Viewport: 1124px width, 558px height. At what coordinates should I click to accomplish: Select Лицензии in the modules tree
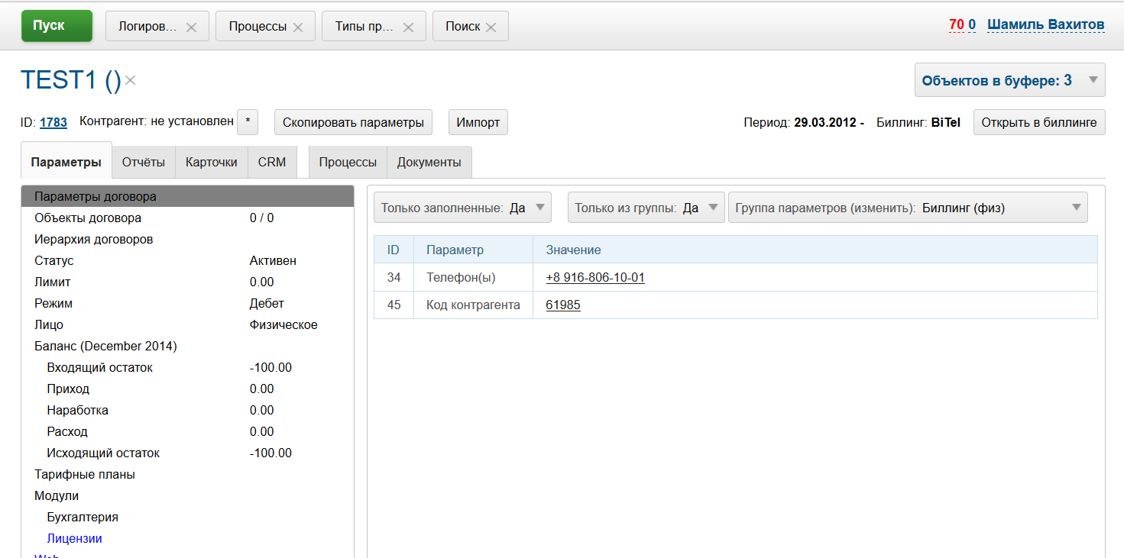[74, 538]
